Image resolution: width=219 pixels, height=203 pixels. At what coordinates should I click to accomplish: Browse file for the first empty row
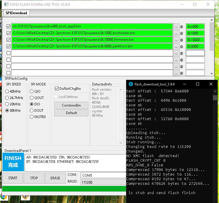[x=177, y=53]
